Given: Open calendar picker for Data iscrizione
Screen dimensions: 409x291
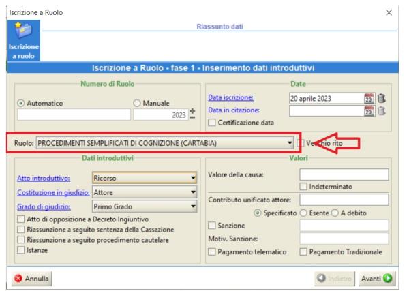Looking at the screenshot, I should coord(369,98).
